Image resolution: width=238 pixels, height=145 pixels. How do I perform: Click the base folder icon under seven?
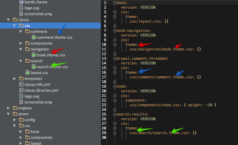28,131
